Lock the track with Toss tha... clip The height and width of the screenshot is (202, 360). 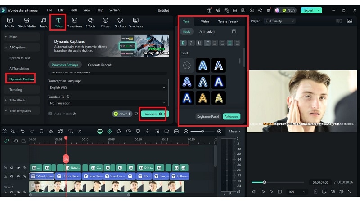coord(5,176)
